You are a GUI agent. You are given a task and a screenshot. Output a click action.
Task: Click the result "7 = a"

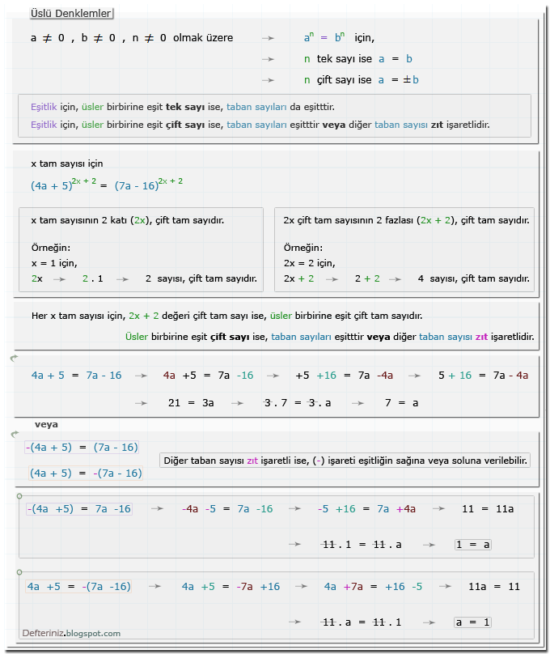pyautogui.click(x=402, y=403)
